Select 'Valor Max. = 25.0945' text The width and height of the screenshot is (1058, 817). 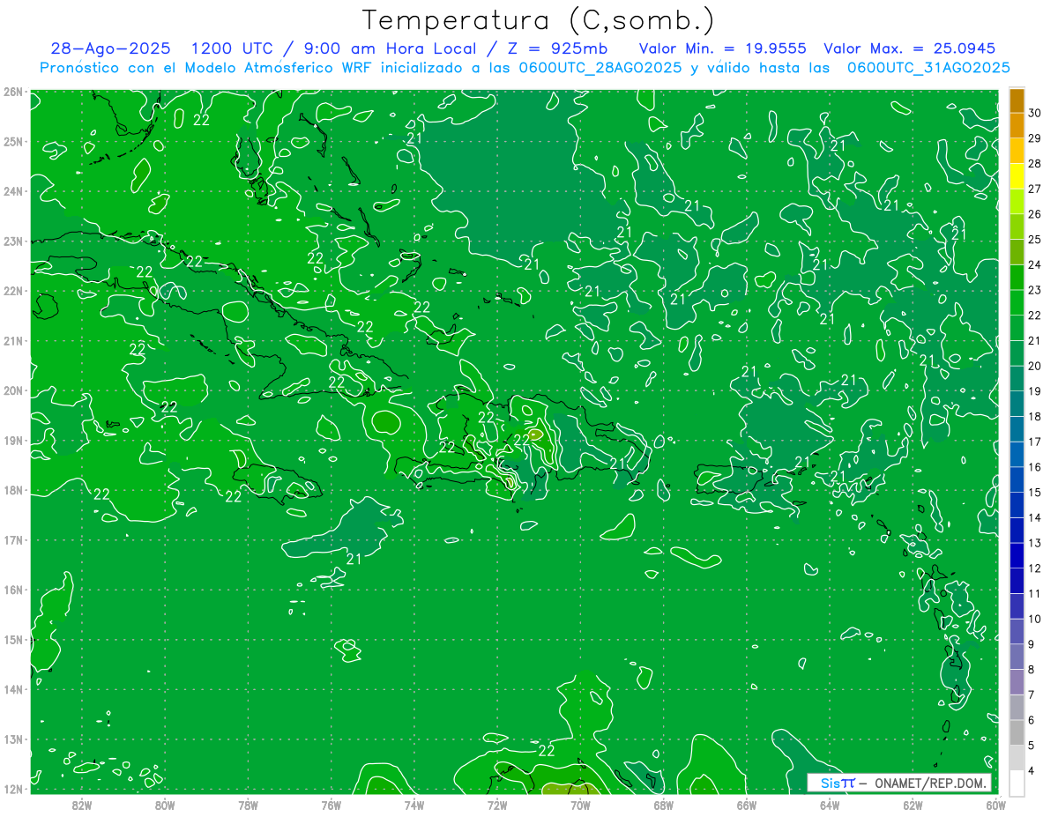pos(911,49)
